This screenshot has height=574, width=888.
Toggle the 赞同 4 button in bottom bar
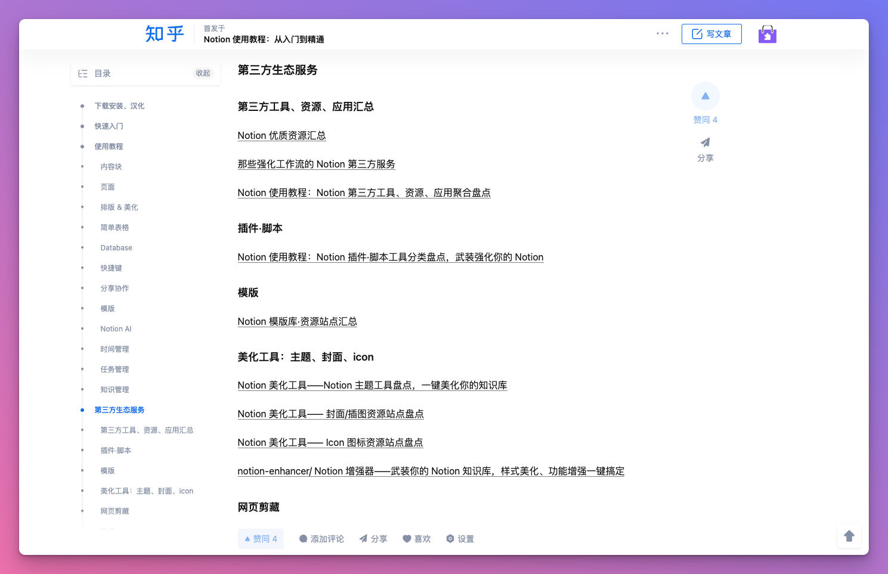pyautogui.click(x=261, y=538)
